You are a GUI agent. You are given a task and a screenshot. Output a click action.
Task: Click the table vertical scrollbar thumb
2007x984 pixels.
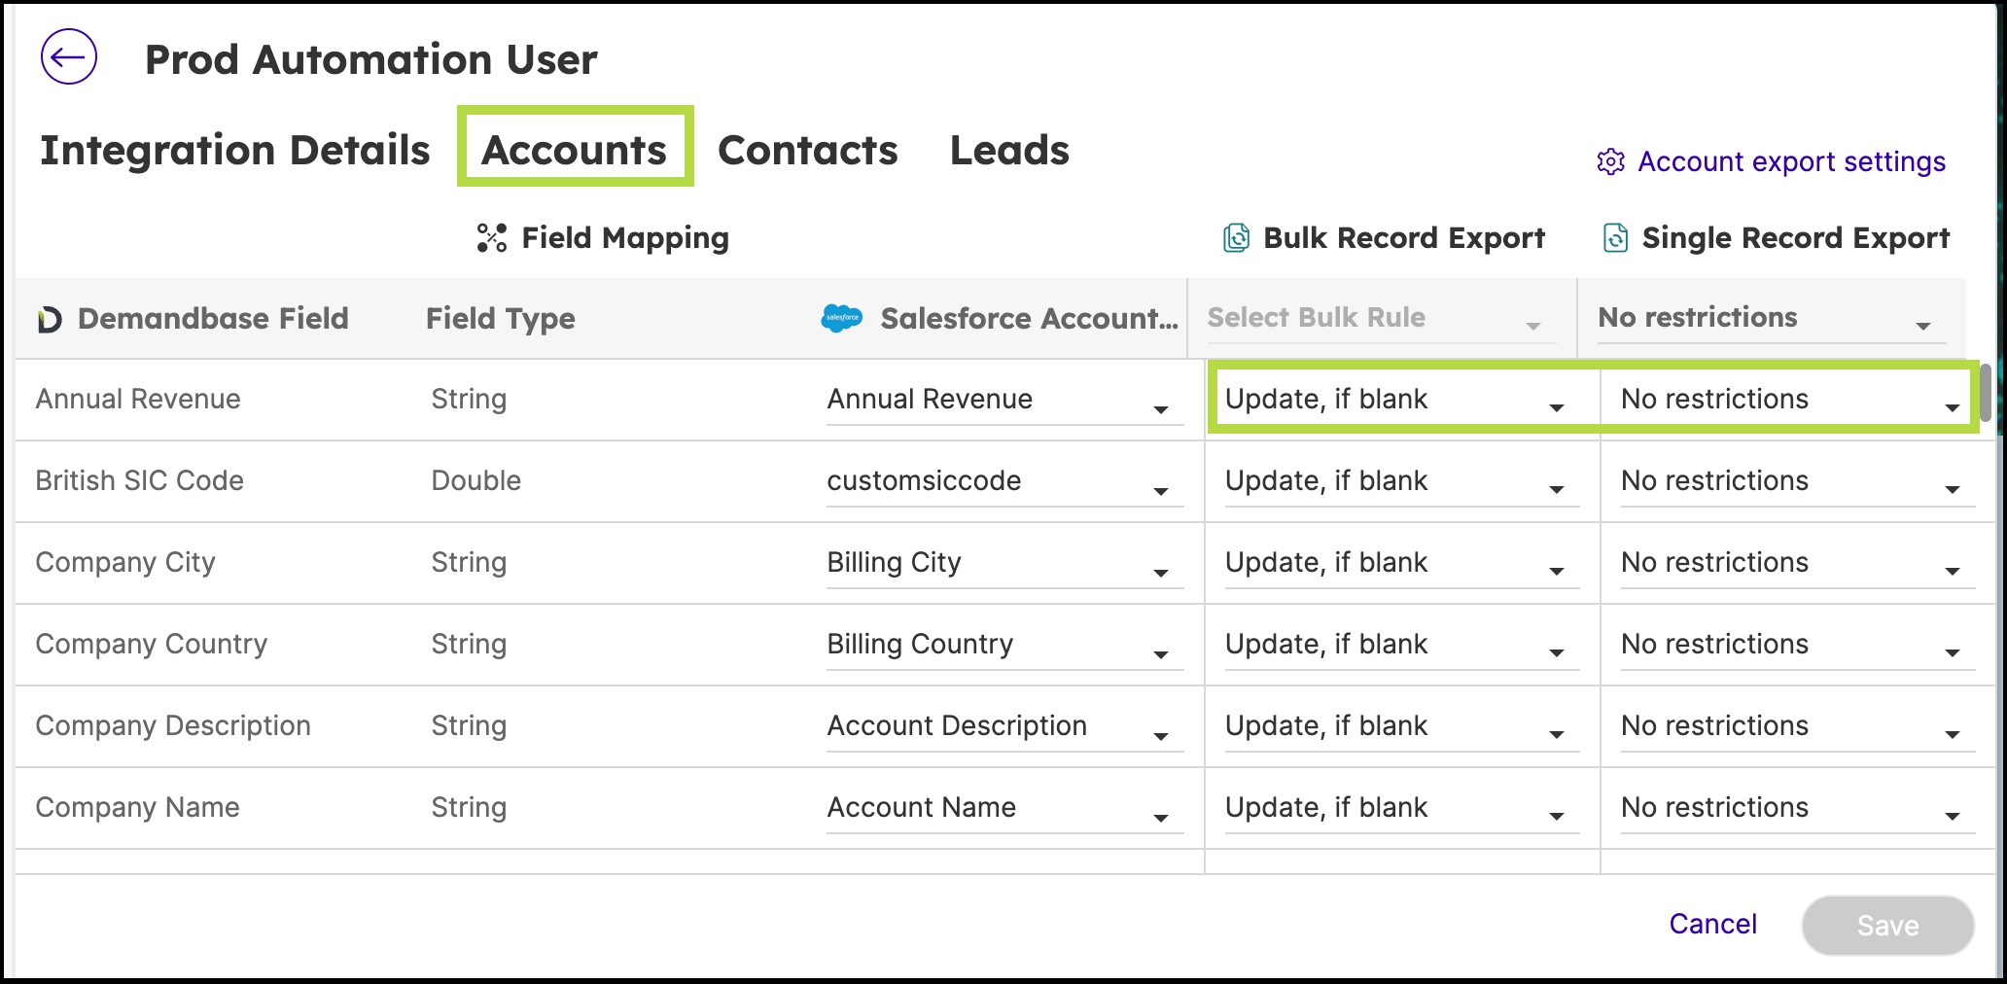1986,393
